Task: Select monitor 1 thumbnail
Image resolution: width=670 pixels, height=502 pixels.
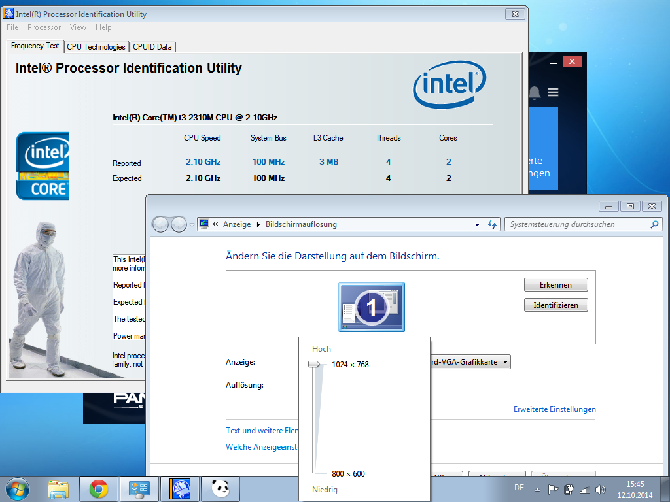Action: [372, 307]
